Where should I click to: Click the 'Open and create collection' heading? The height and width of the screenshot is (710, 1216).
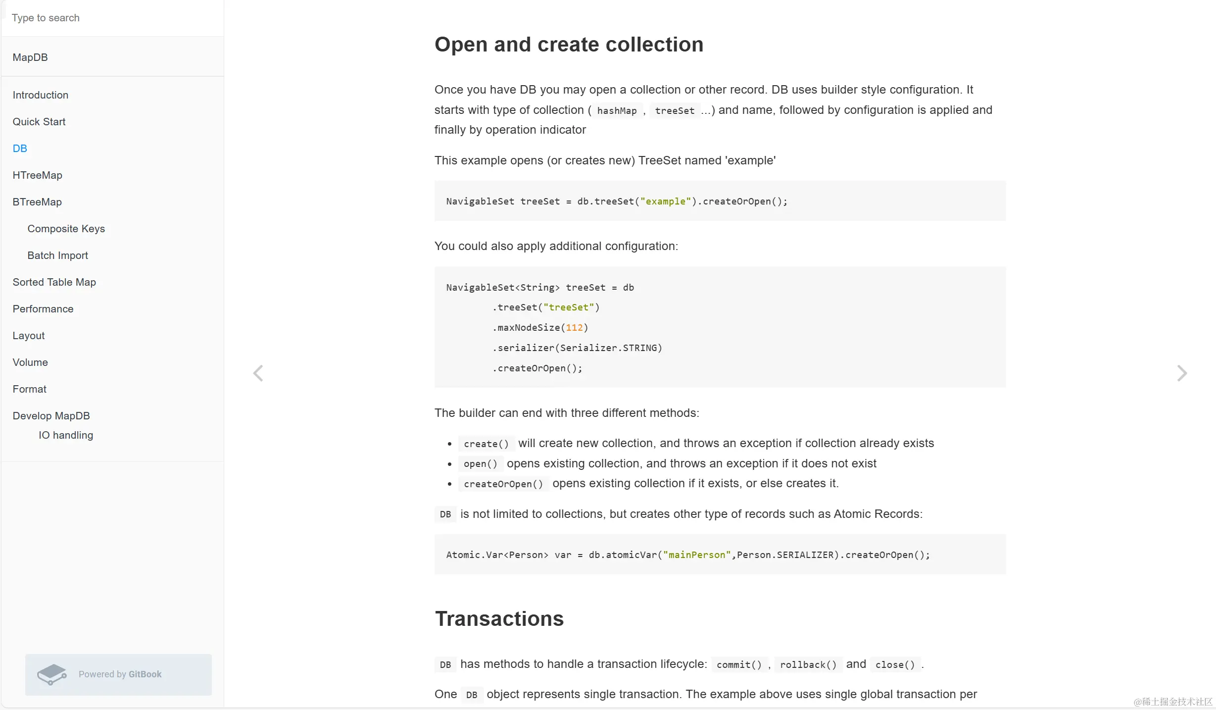coord(569,45)
